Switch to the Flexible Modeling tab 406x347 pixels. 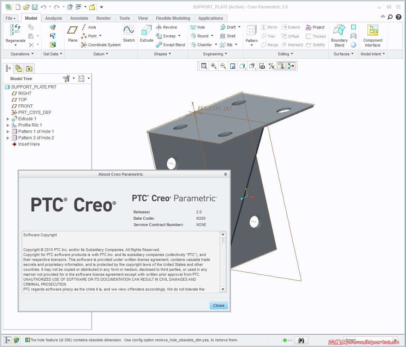pos(173,18)
